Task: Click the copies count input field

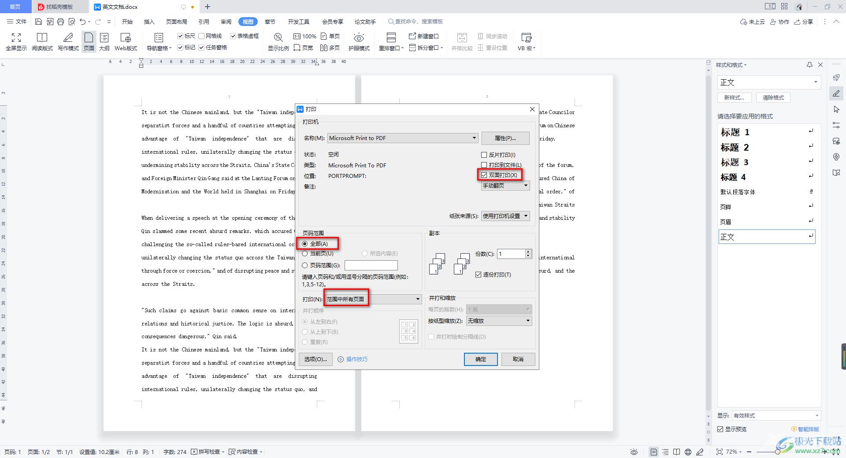Action: (x=511, y=254)
